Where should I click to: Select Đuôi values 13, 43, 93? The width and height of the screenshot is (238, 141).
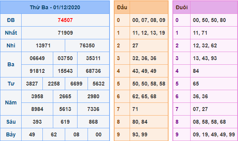205,59
